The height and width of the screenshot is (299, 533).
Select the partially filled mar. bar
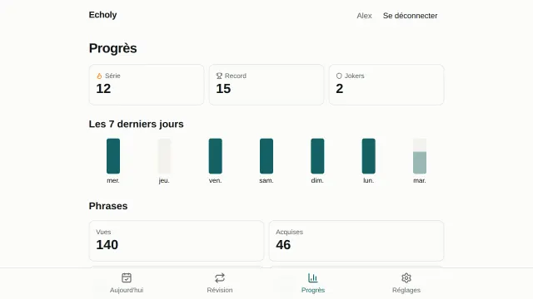(420, 156)
